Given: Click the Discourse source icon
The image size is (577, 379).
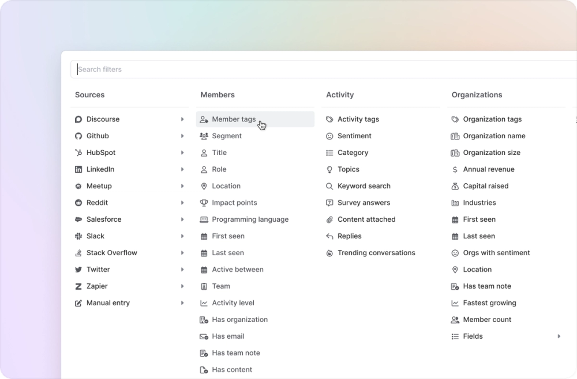Looking at the screenshot, I should click(x=78, y=119).
